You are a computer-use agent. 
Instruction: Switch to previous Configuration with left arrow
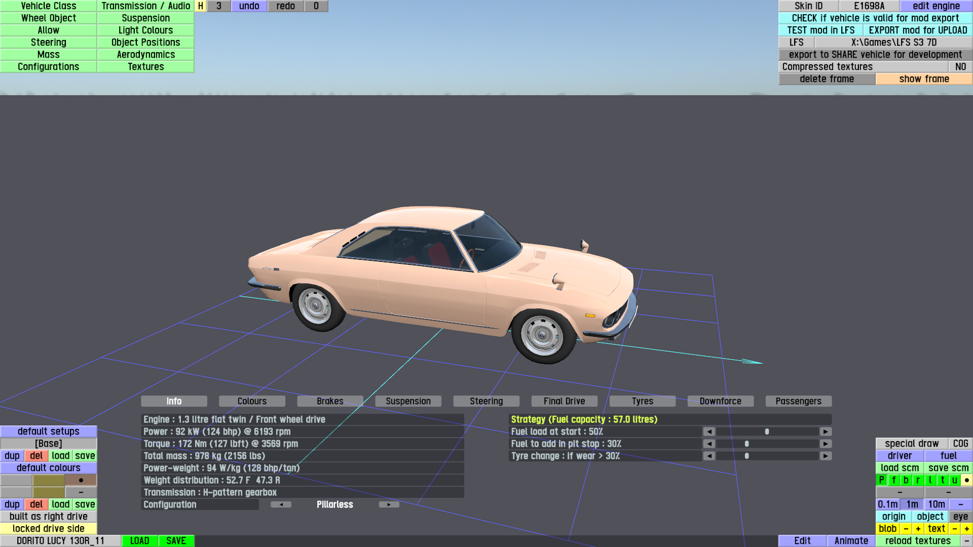(281, 504)
